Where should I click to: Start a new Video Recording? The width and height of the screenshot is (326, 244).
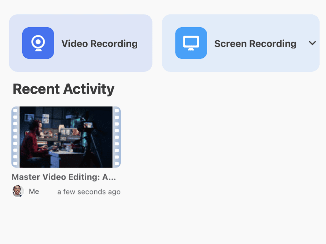pos(81,43)
